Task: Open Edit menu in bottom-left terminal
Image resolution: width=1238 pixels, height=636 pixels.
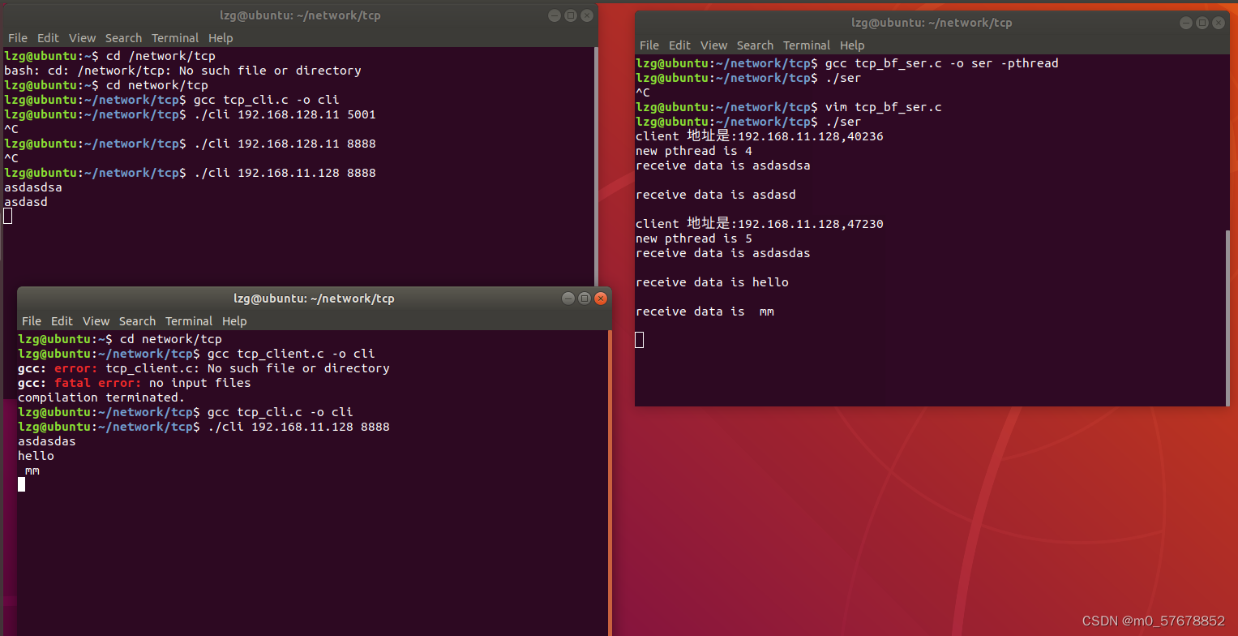Action: coord(62,321)
